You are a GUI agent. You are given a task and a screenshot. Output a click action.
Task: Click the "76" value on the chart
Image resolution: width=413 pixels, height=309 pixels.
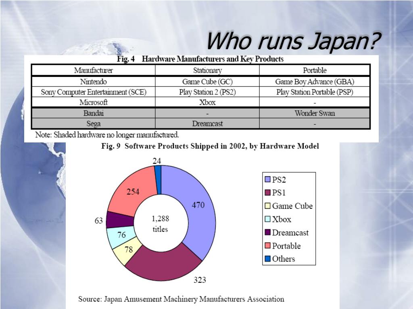pos(121,235)
